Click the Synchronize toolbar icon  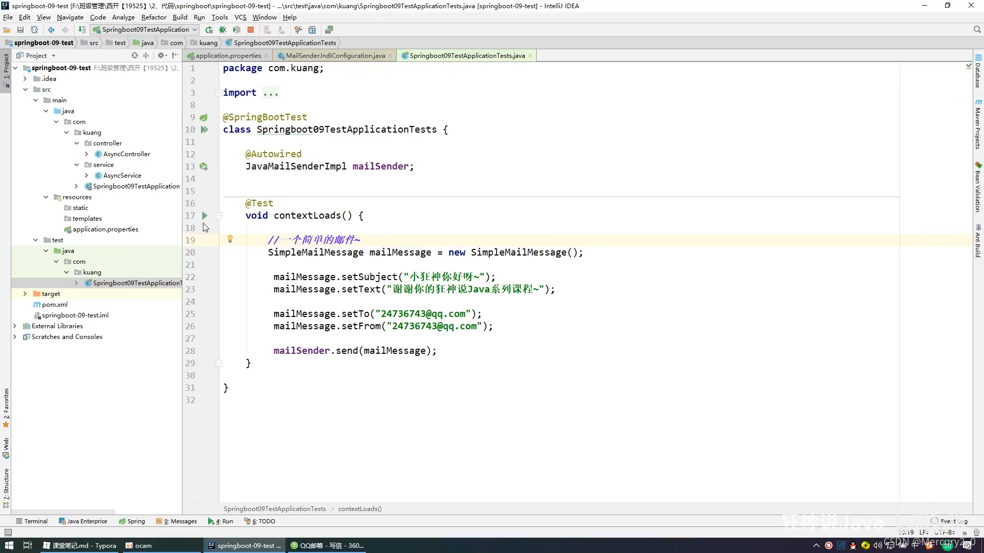pos(34,30)
